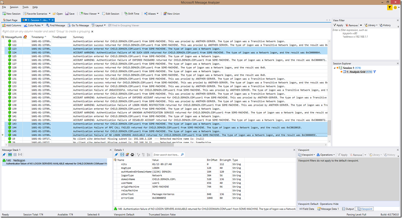Select the logonType field row in Details

[x=179, y=175]
